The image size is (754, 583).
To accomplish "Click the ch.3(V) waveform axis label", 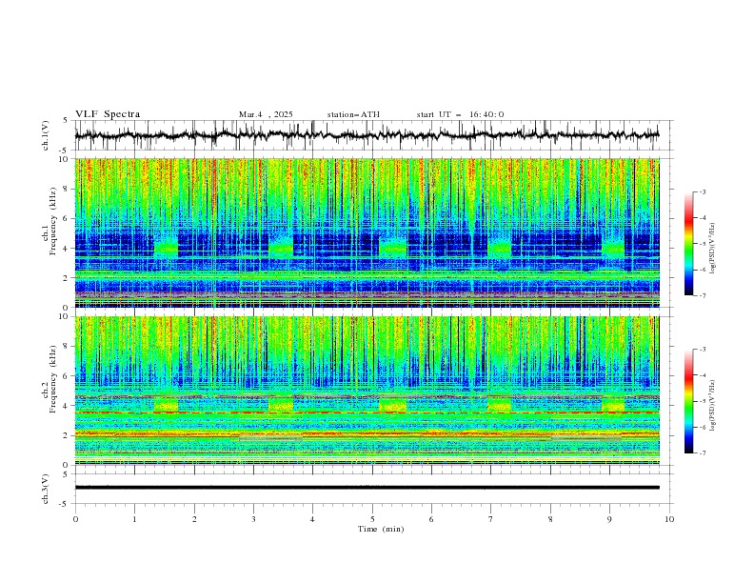I will [x=46, y=489].
